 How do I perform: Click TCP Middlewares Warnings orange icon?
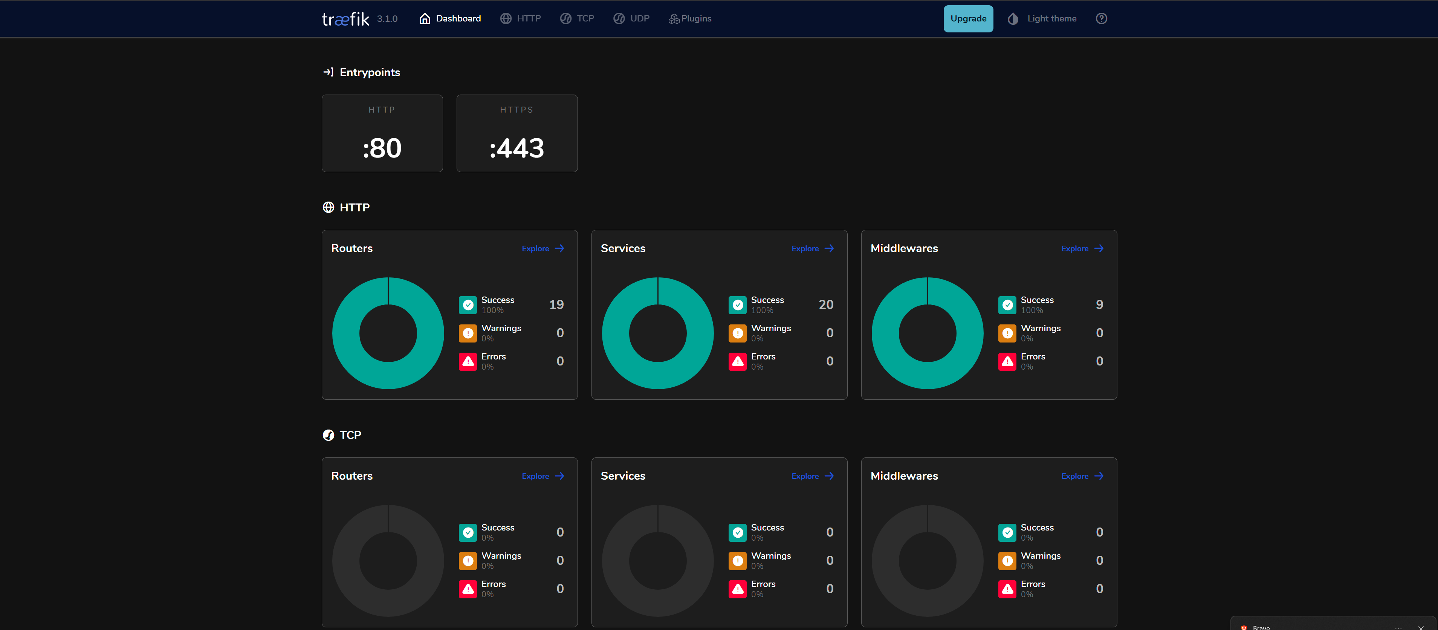pyautogui.click(x=1007, y=561)
